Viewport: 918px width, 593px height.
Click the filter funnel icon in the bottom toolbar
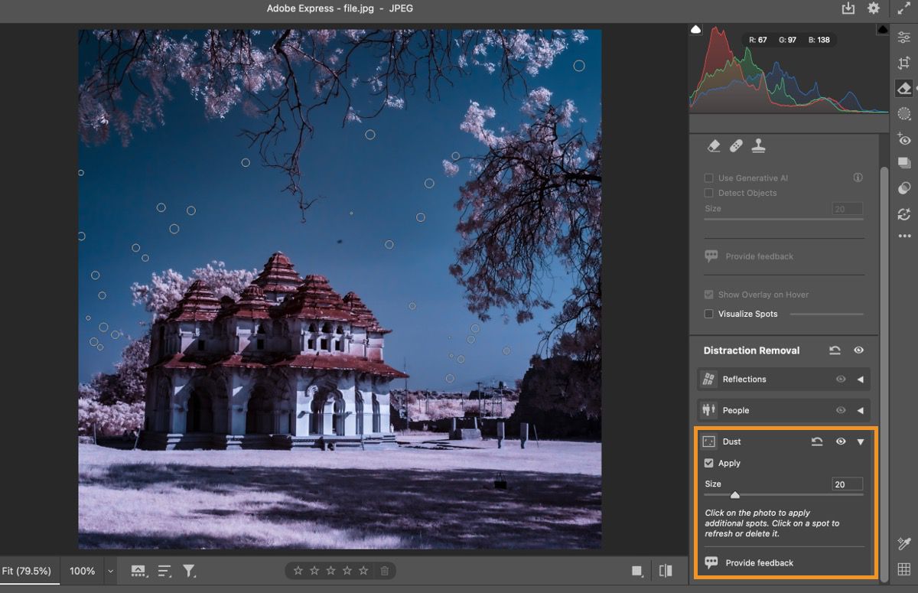point(187,570)
